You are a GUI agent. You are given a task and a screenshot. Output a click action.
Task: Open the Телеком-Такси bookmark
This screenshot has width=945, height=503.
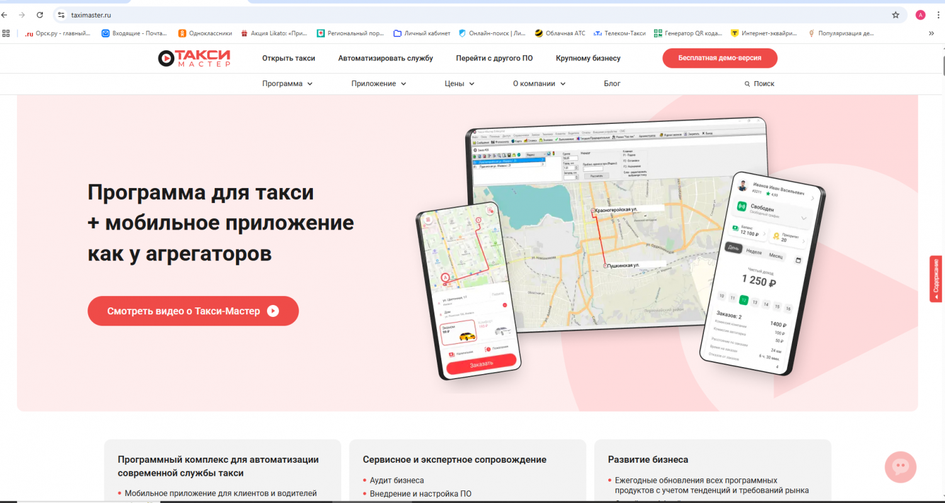(620, 33)
